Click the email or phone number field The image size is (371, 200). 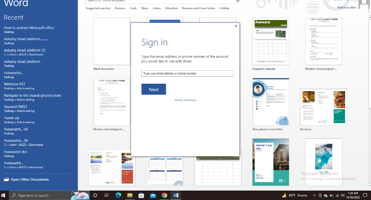click(x=187, y=73)
